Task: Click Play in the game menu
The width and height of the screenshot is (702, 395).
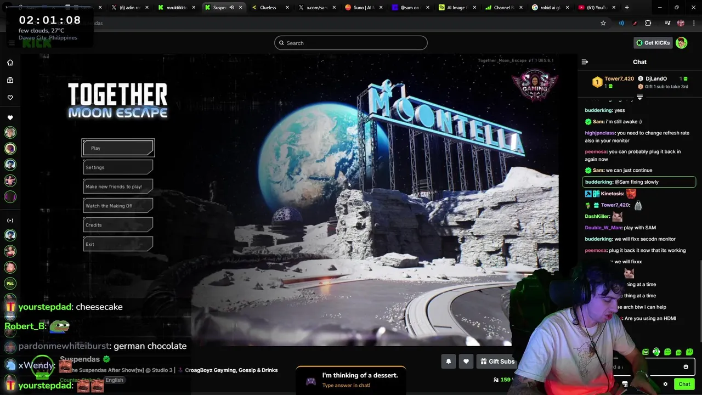Action: (118, 148)
